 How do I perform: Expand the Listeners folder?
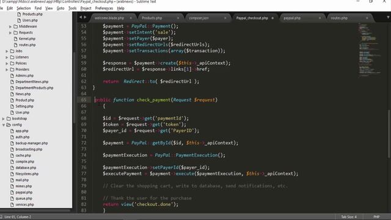(x=7, y=57)
